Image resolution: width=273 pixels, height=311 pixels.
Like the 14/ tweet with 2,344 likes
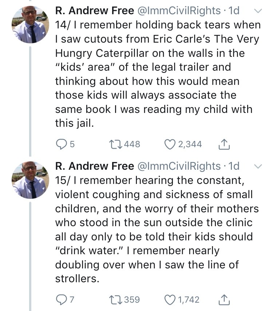(169, 144)
